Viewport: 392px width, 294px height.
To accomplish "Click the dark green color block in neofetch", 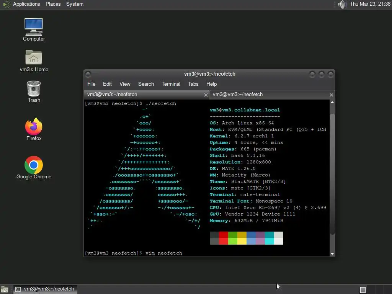I will (x=233, y=235).
